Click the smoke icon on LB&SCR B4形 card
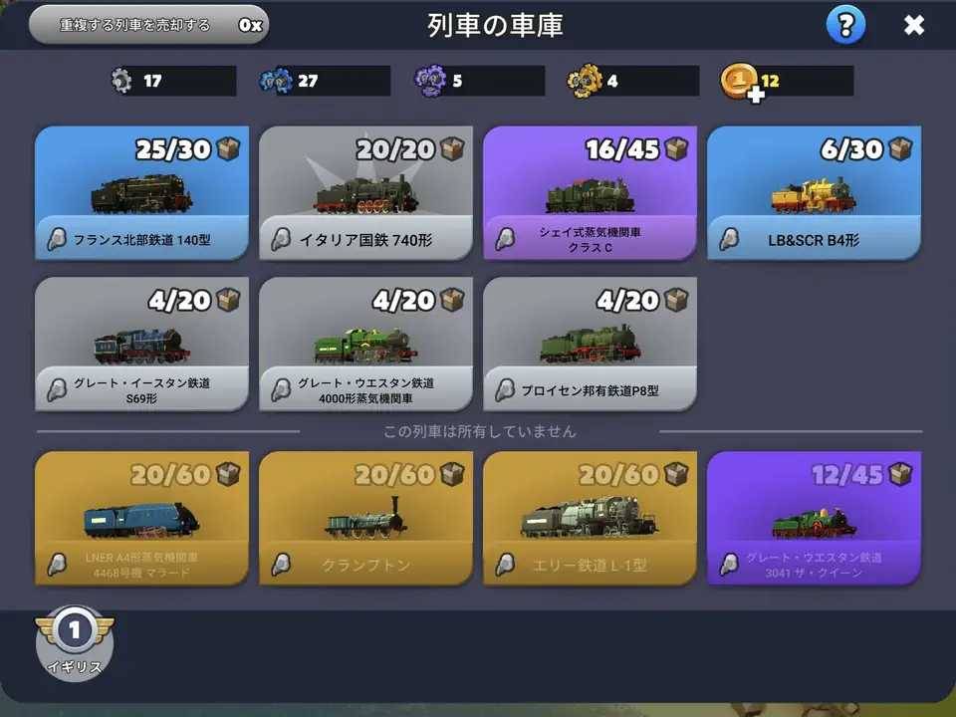Image resolution: width=956 pixels, height=717 pixels. [729, 240]
